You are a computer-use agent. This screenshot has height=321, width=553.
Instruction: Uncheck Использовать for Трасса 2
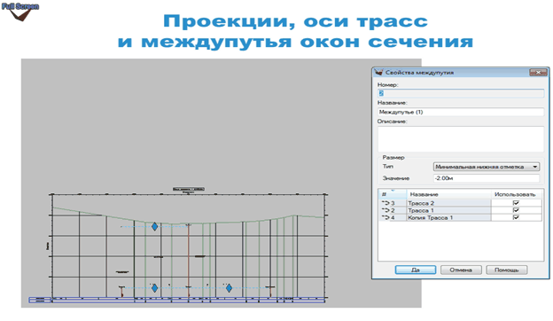point(516,203)
